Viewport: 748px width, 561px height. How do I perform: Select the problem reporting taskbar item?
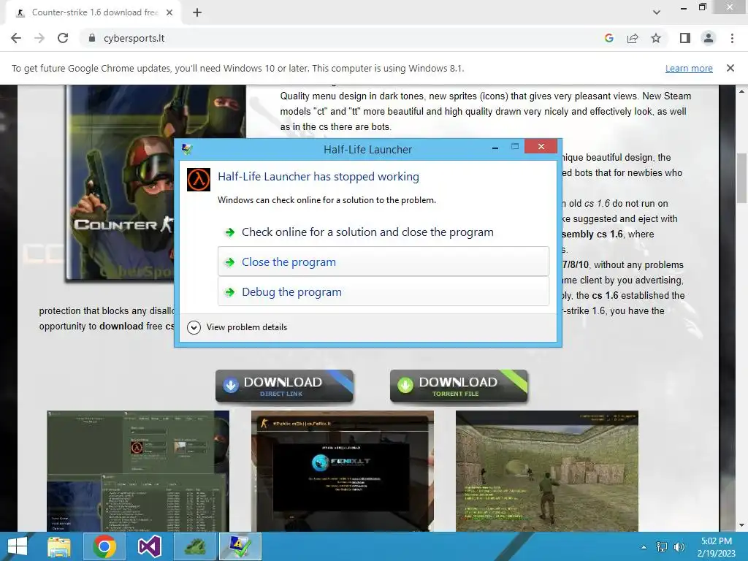[x=240, y=546]
